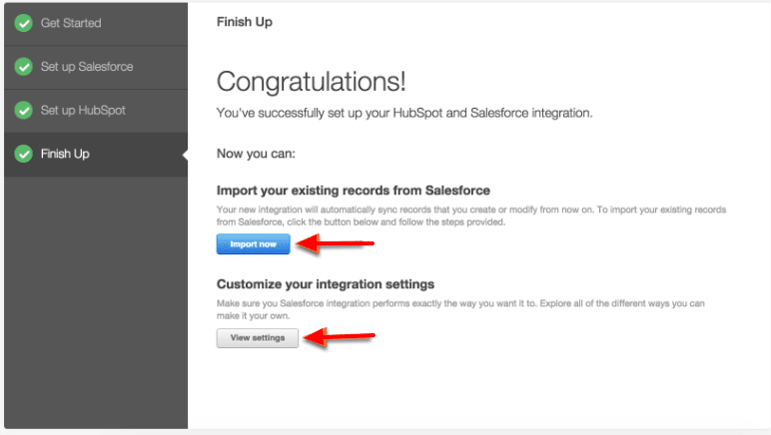This screenshot has width=771, height=435.
Task: Click the successful integration setup message
Action: click(x=404, y=113)
